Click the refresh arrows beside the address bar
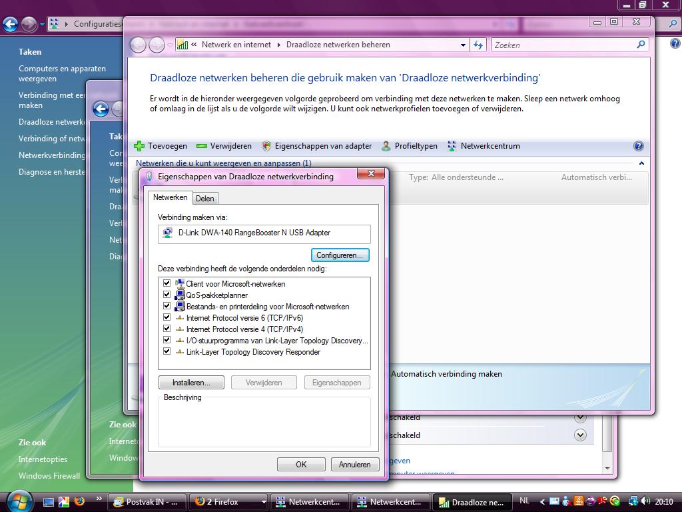 click(x=478, y=45)
